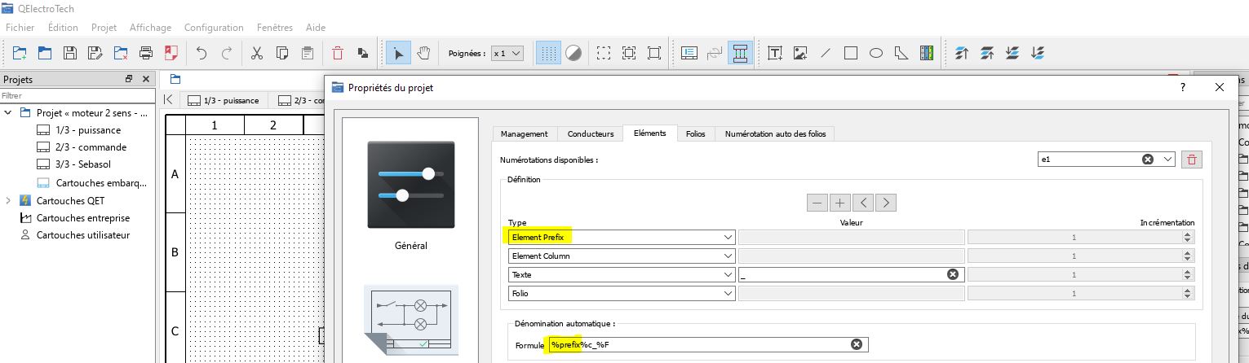Click the red Delete trash toolbar icon
Image resolution: width=1249 pixels, height=363 pixels.
[x=338, y=54]
